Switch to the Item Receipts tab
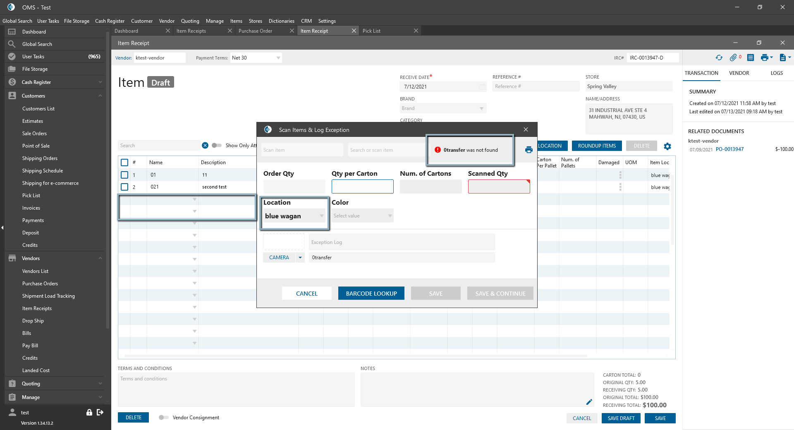The image size is (794, 430). [x=204, y=31]
